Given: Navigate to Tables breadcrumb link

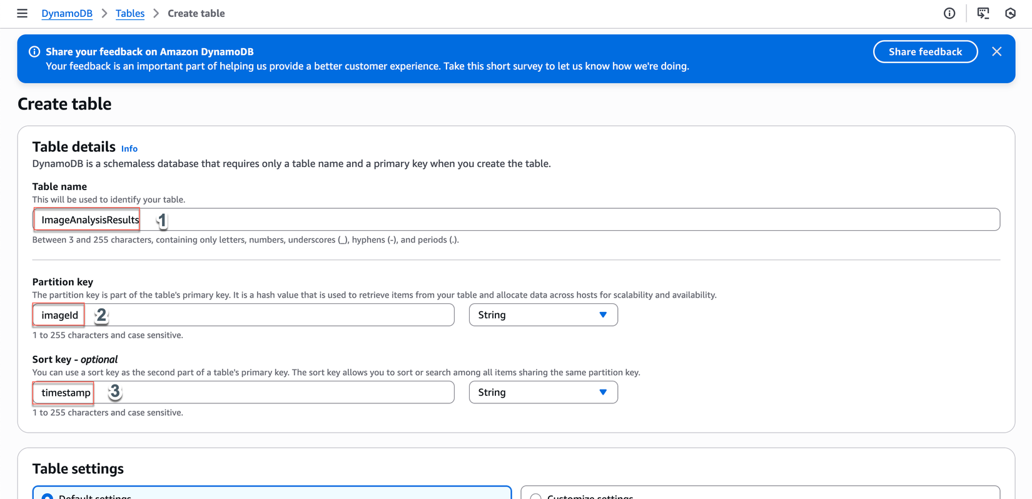Looking at the screenshot, I should 130,13.
